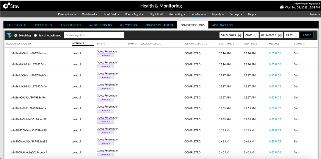
Task: Open the Accounting dropdown menu
Action: click(x=177, y=14)
